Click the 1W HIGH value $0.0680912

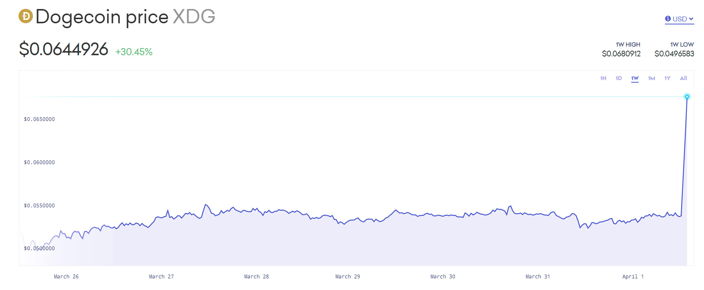pos(621,54)
